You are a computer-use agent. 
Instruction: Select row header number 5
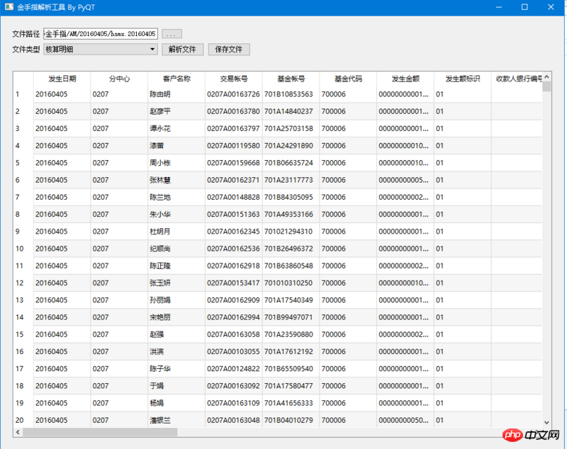tap(23, 163)
